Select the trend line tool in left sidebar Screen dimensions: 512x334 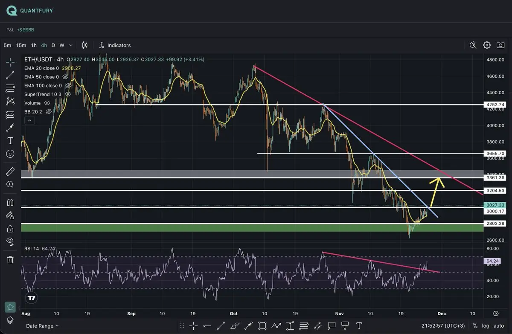[x=10, y=76]
